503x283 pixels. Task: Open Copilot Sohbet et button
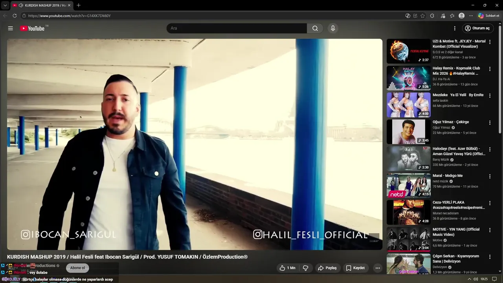point(488,16)
